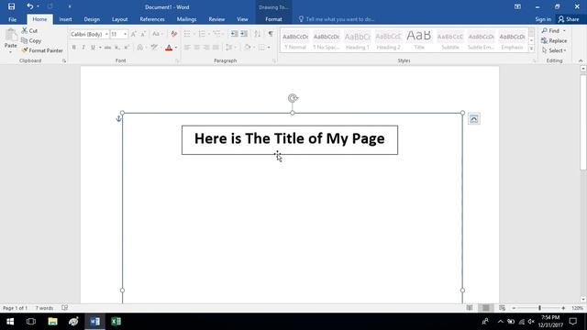The height and width of the screenshot is (330, 587).
Task: Click the Sign in link
Action: click(543, 19)
